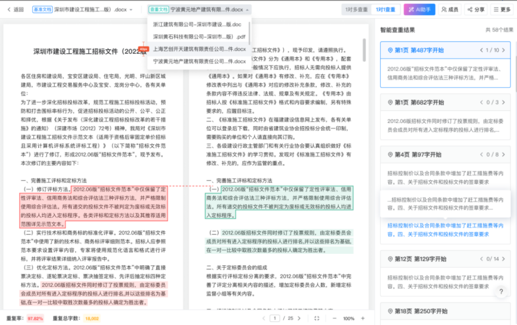This screenshot has width=517, height=325.
Task: Click the 分享 share button
Action: pos(476,10)
